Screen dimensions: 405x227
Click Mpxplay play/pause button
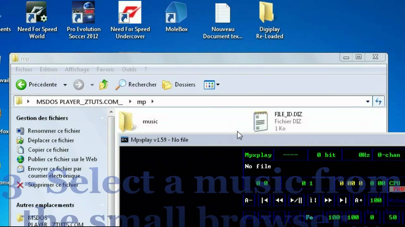click(296, 200)
